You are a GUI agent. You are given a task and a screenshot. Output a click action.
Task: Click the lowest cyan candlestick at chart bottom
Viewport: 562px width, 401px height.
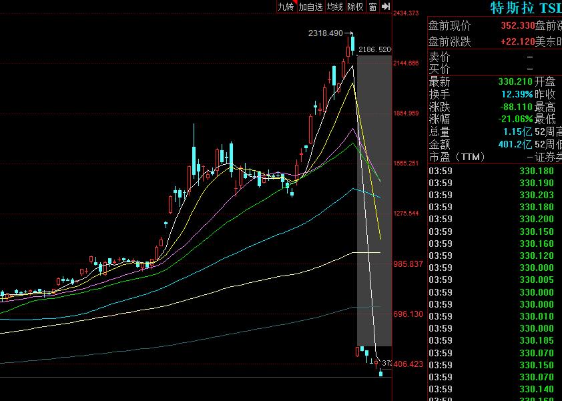[x=380, y=374]
